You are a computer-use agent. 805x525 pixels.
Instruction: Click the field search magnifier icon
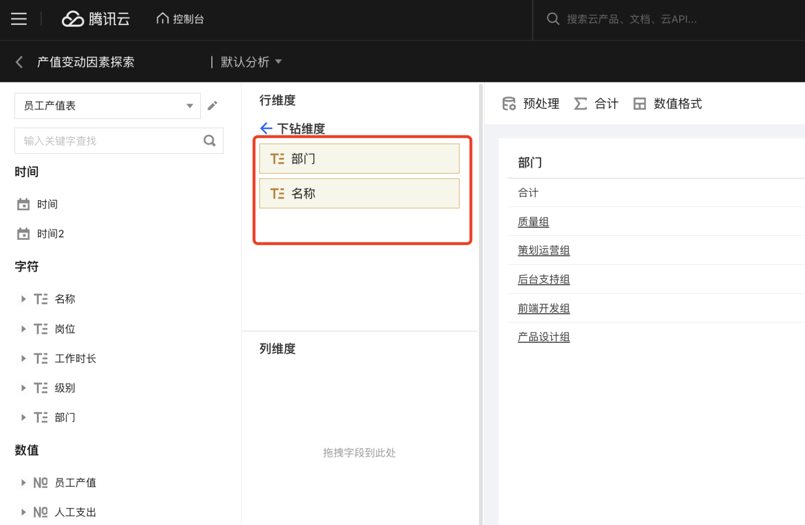click(209, 141)
